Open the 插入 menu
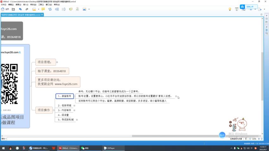 coord(26,5)
